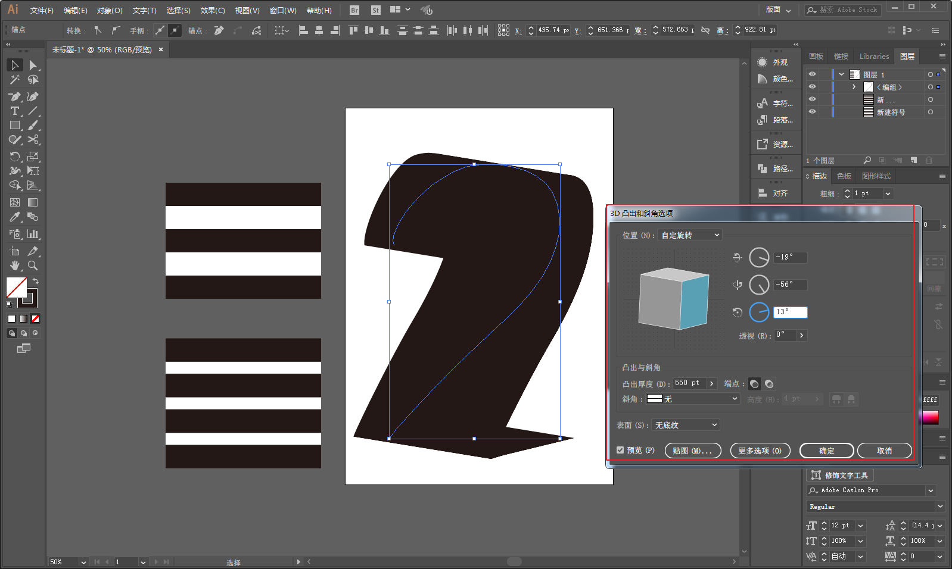Expand the 编组 sublayer
The height and width of the screenshot is (569, 952).
coord(854,87)
